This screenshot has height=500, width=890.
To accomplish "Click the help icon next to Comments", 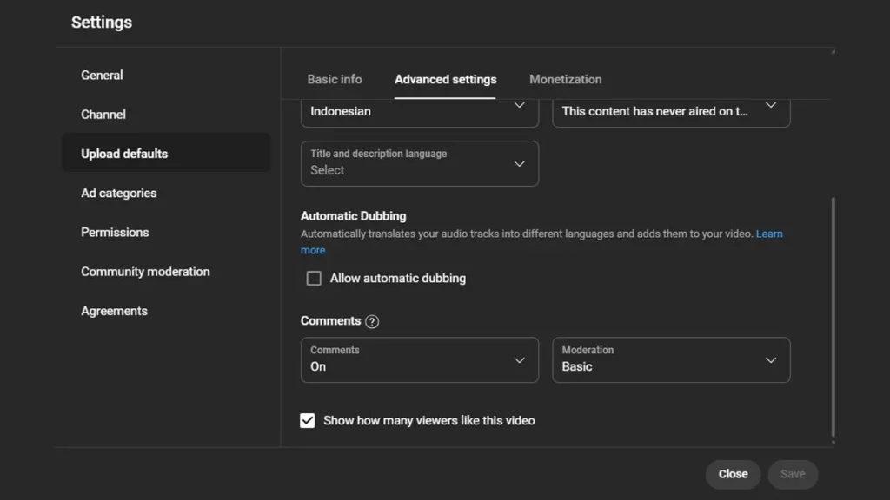I will 372,321.
